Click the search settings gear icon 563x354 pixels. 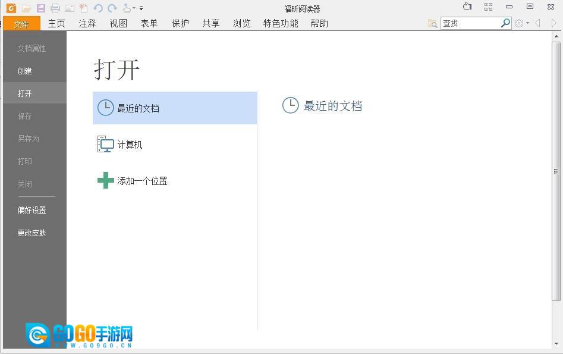point(519,23)
